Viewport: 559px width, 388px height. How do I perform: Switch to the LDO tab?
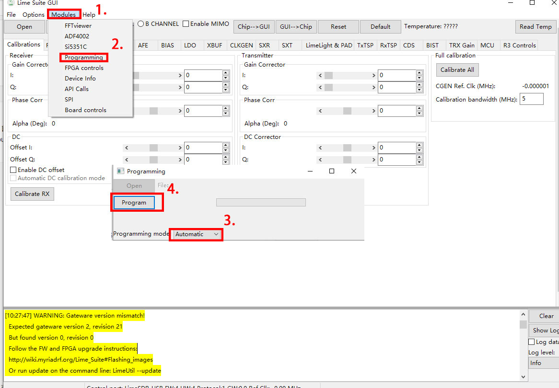coord(190,45)
